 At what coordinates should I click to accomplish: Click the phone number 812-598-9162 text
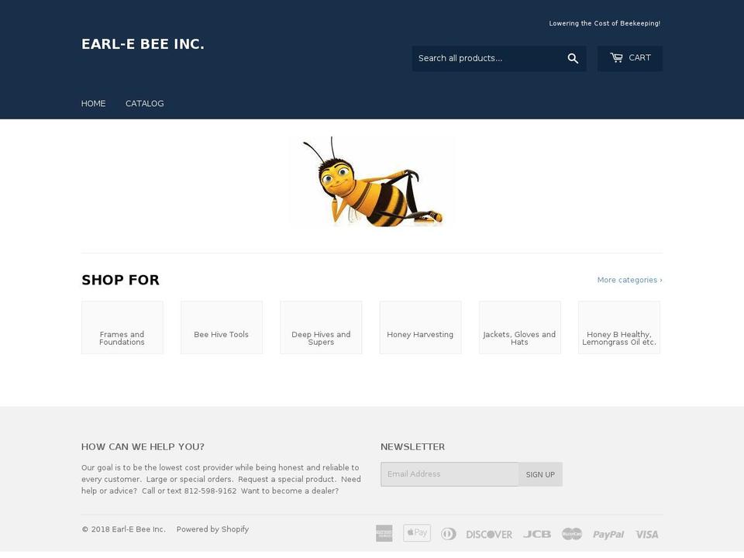210,491
